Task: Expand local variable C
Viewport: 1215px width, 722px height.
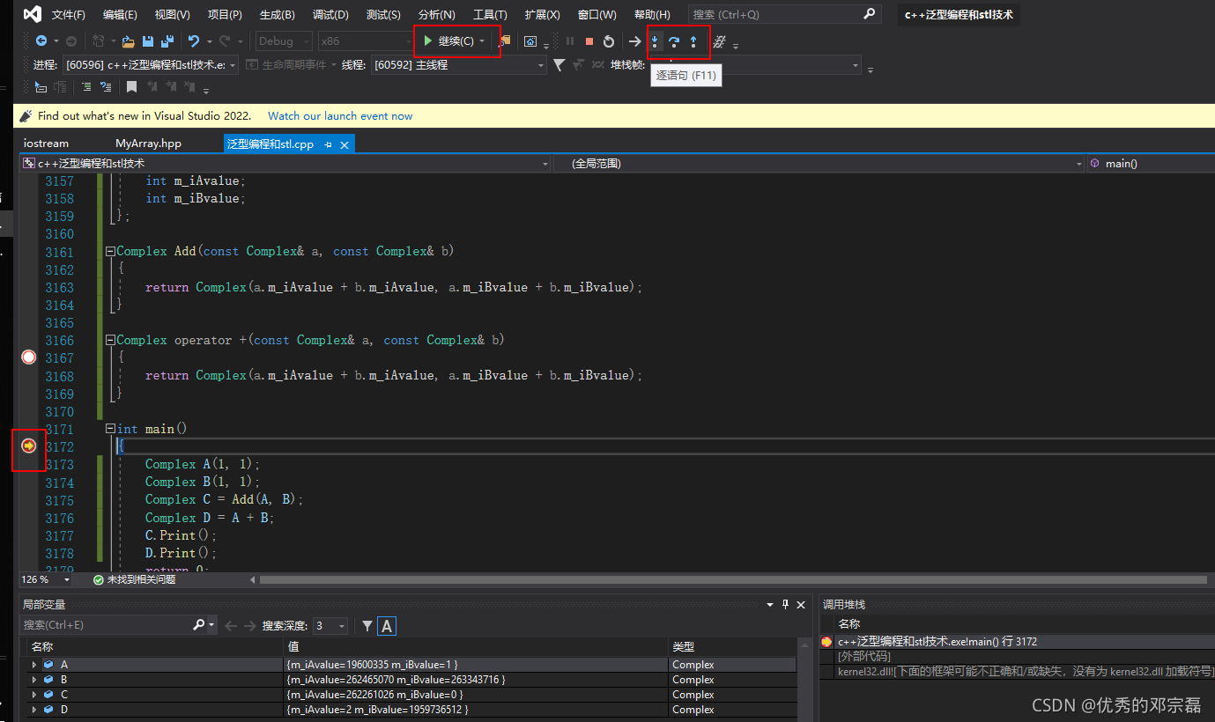Action: click(x=34, y=695)
